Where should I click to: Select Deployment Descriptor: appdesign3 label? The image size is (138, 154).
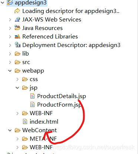click(71, 45)
